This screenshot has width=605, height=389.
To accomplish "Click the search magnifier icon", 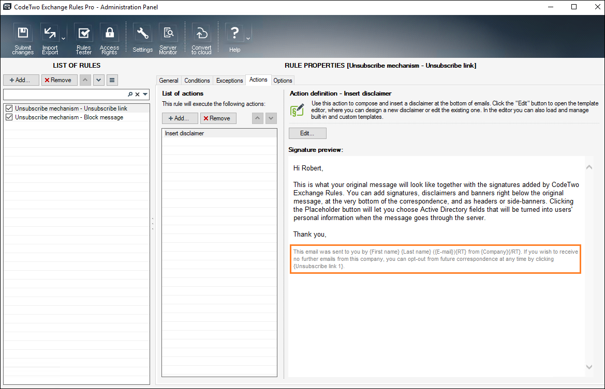I will point(130,95).
